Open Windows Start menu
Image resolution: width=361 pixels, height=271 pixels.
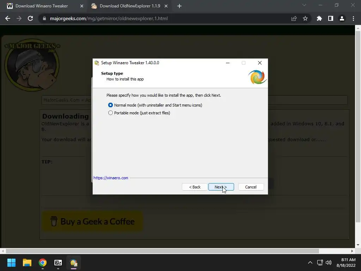[11, 263]
